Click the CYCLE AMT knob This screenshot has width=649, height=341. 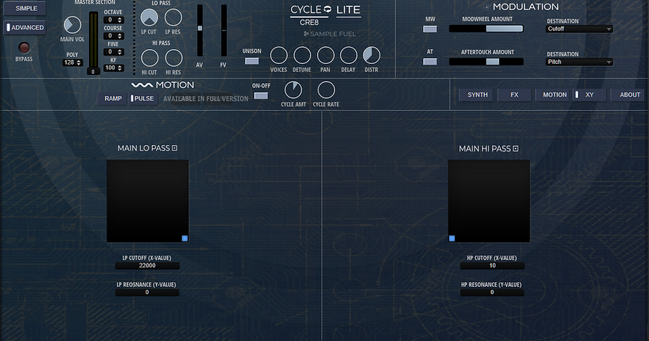(x=293, y=90)
